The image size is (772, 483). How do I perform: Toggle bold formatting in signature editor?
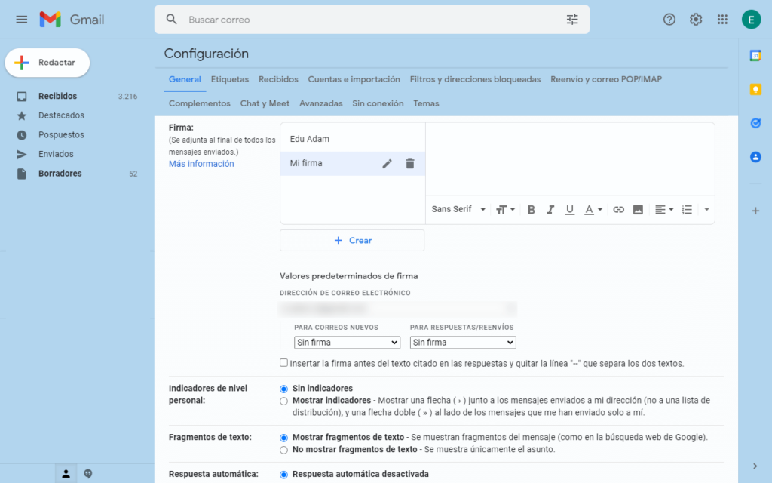click(x=531, y=210)
